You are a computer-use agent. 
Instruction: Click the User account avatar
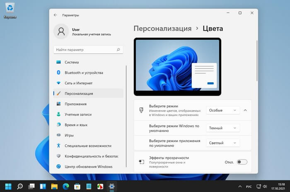pyautogui.click(x=61, y=31)
